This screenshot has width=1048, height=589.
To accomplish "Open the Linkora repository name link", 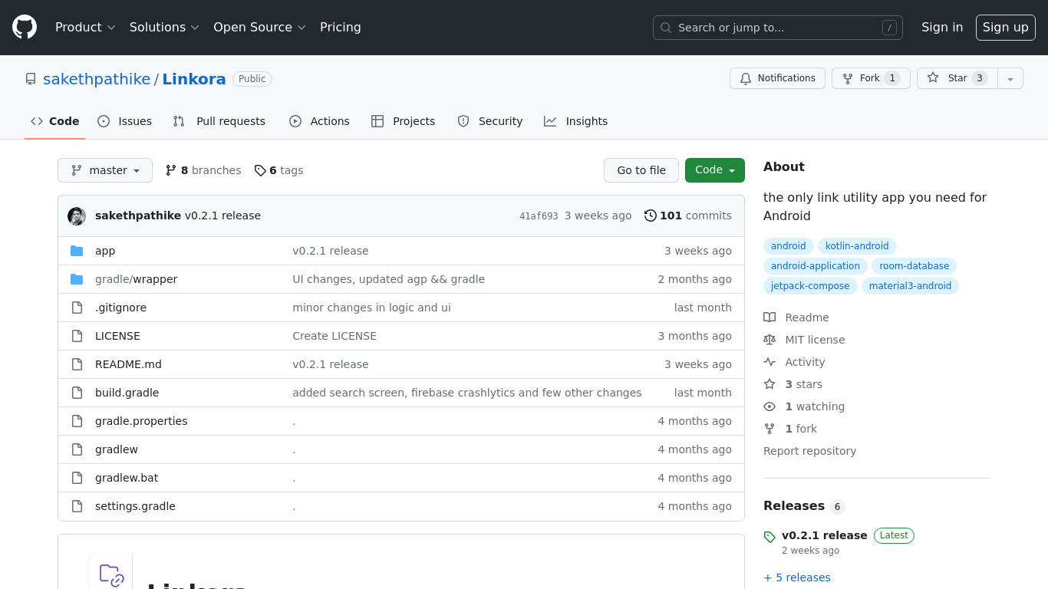I will click(194, 79).
